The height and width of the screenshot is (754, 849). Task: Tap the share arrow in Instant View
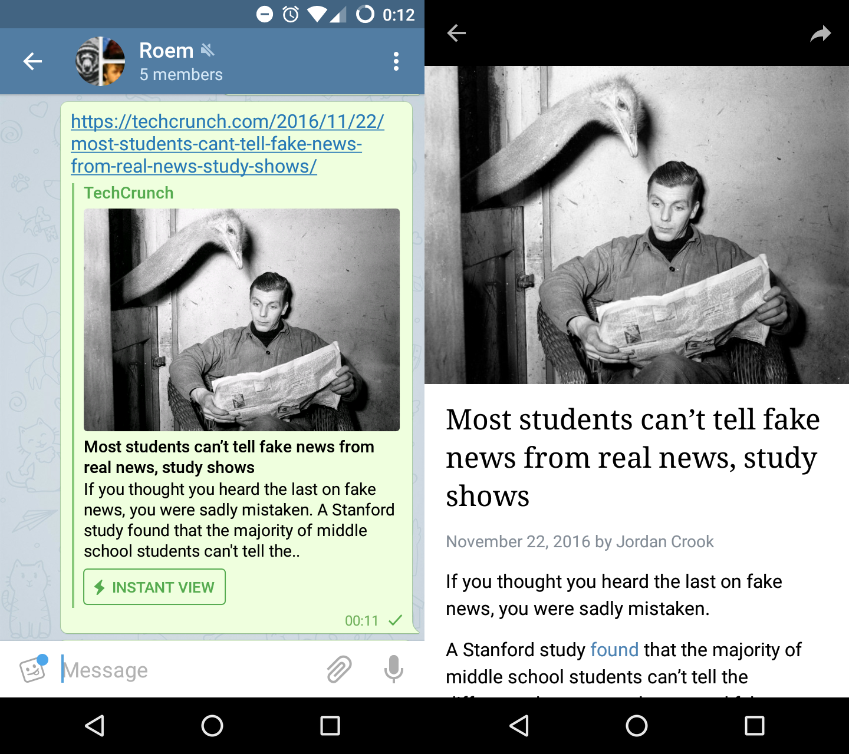click(x=820, y=34)
